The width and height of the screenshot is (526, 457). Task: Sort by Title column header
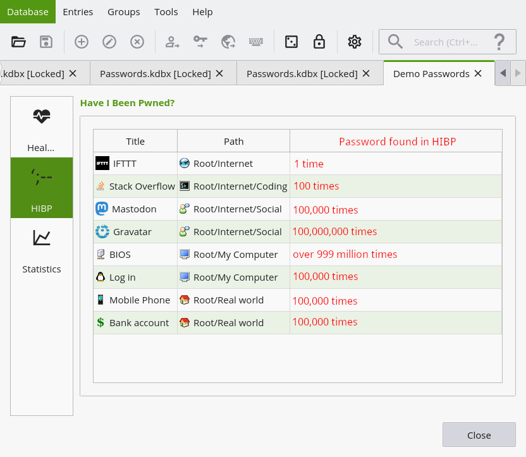pos(135,141)
